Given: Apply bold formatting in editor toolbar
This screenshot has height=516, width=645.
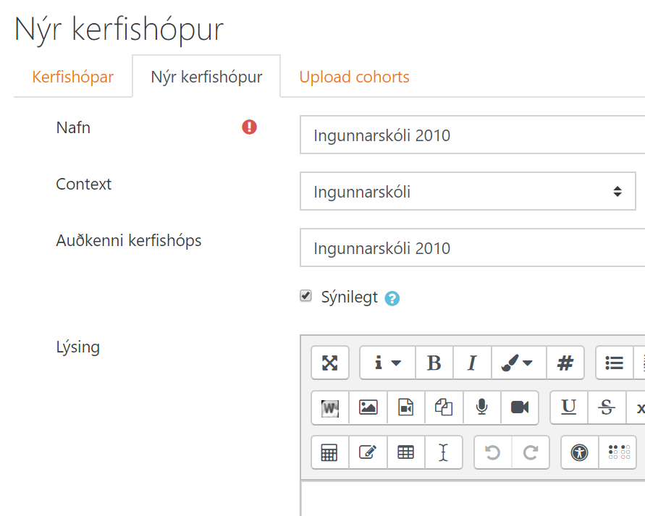Looking at the screenshot, I should tap(434, 363).
